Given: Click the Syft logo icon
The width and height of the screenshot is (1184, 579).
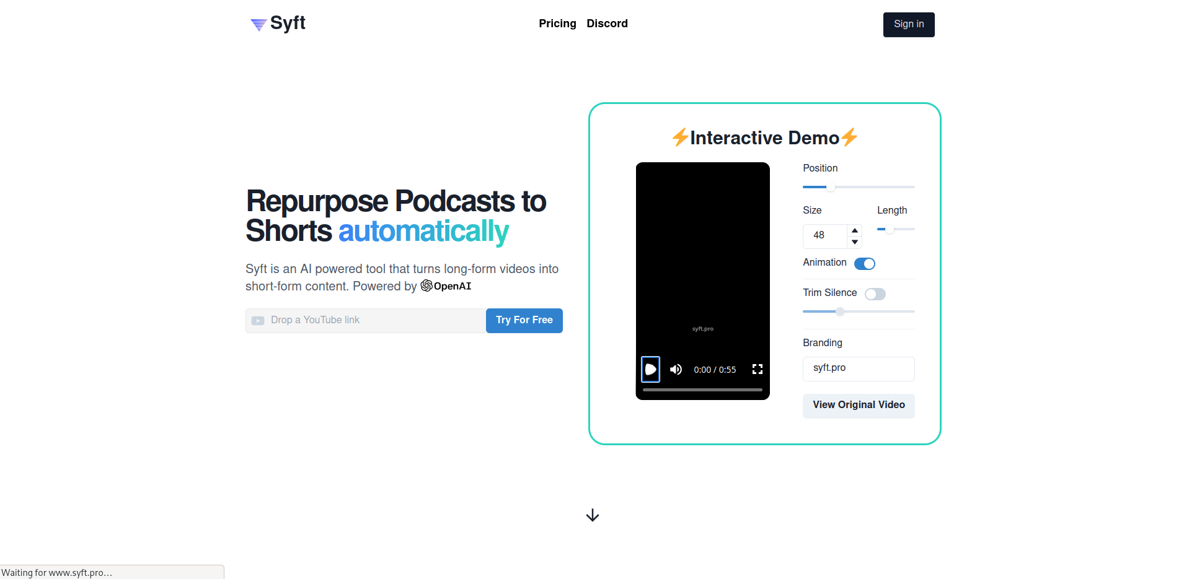Looking at the screenshot, I should pos(258,25).
